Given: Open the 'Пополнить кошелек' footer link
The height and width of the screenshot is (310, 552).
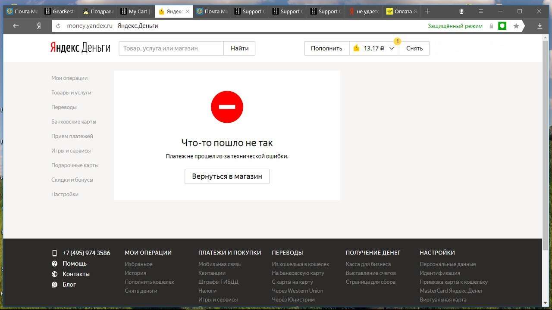Looking at the screenshot, I should point(150,282).
